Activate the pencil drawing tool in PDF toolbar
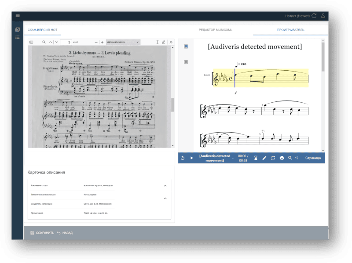Viewport: 352px width, 263px height. click(163, 42)
